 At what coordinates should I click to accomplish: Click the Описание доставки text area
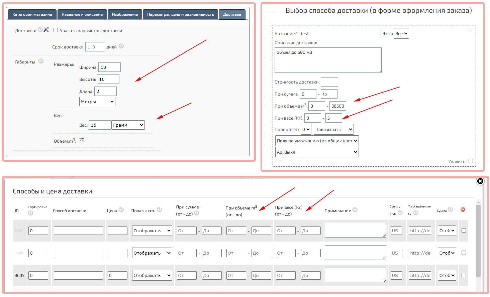(x=328, y=60)
